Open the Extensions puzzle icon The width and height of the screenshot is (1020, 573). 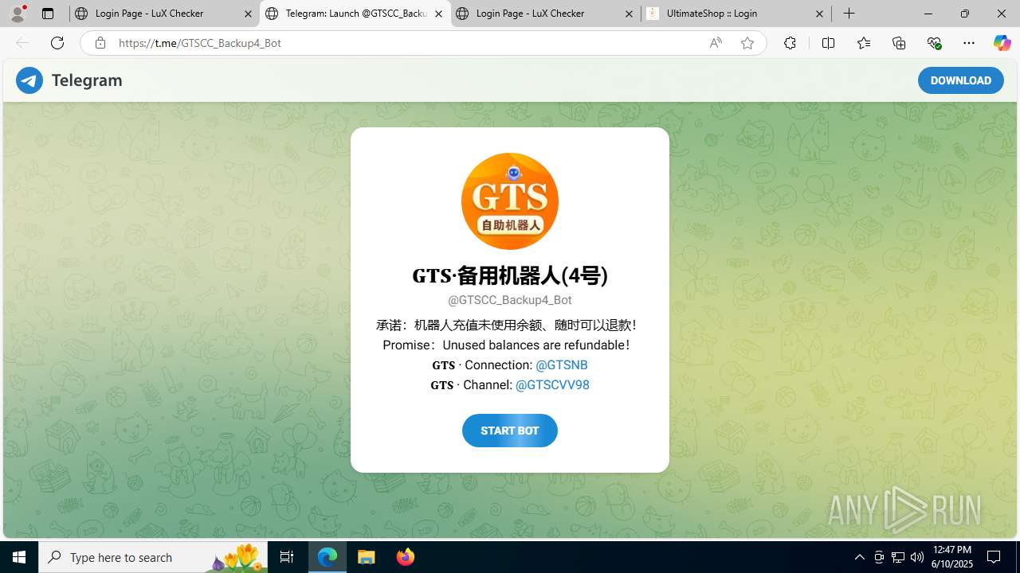tap(790, 43)
